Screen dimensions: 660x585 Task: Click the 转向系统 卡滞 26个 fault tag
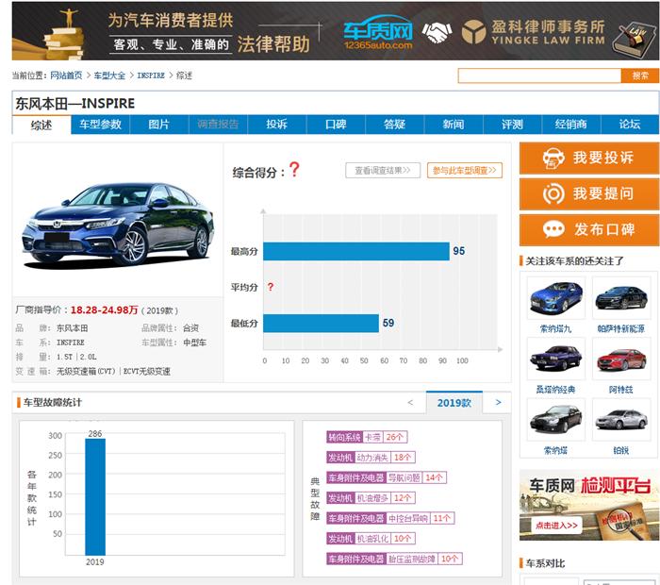(367, 437)
